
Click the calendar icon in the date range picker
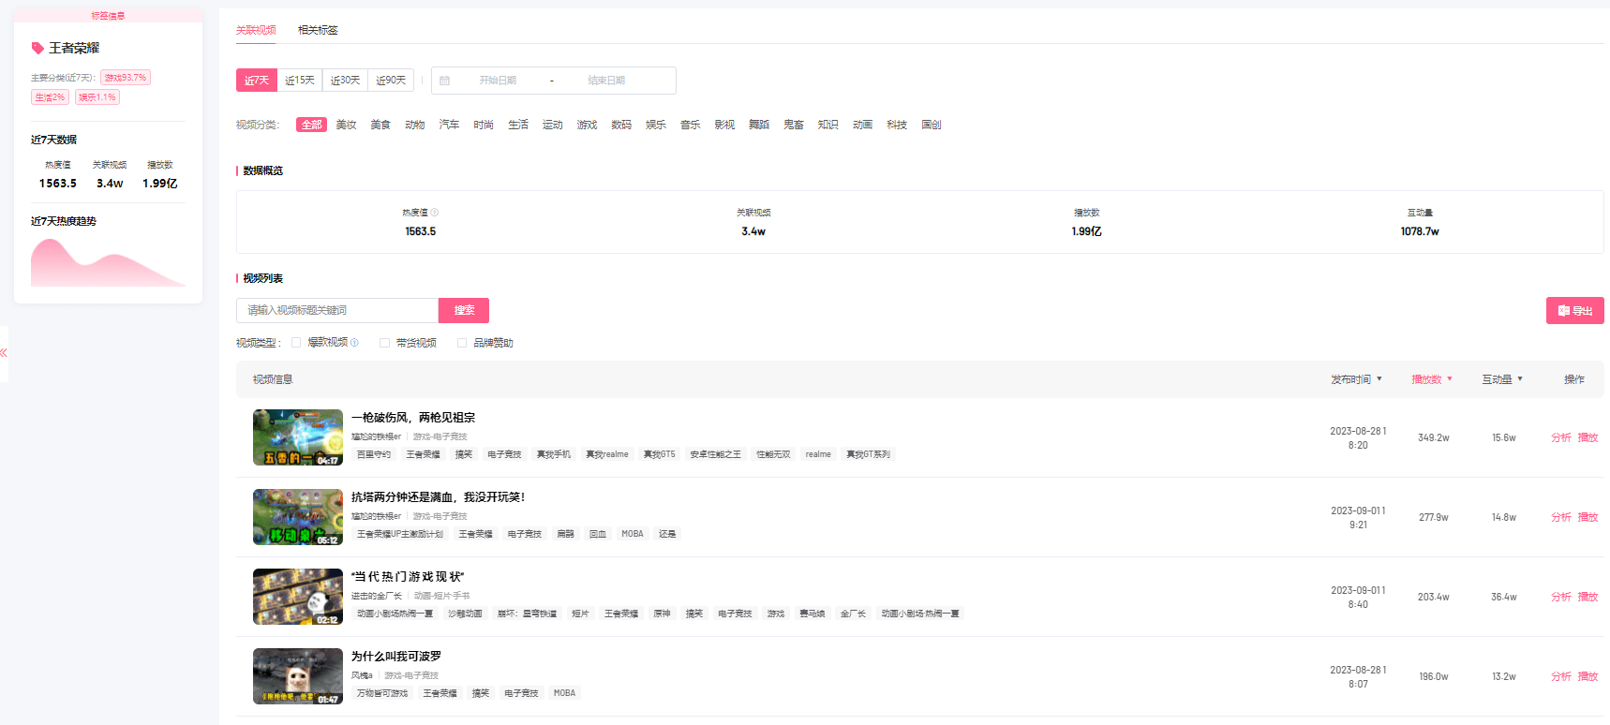pos(445,81)
